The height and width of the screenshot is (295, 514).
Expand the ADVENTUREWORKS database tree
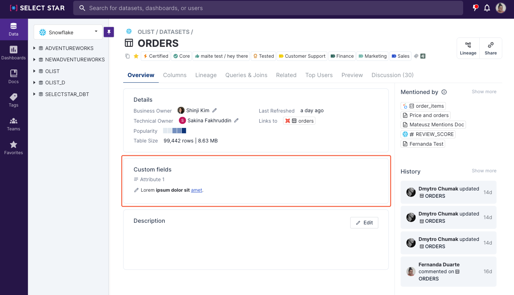pos(35,48)
